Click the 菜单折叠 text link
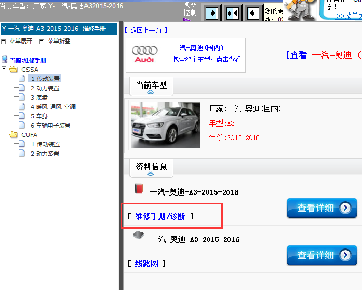The height and width of the screenshot is (290, 362). (59, 41)
